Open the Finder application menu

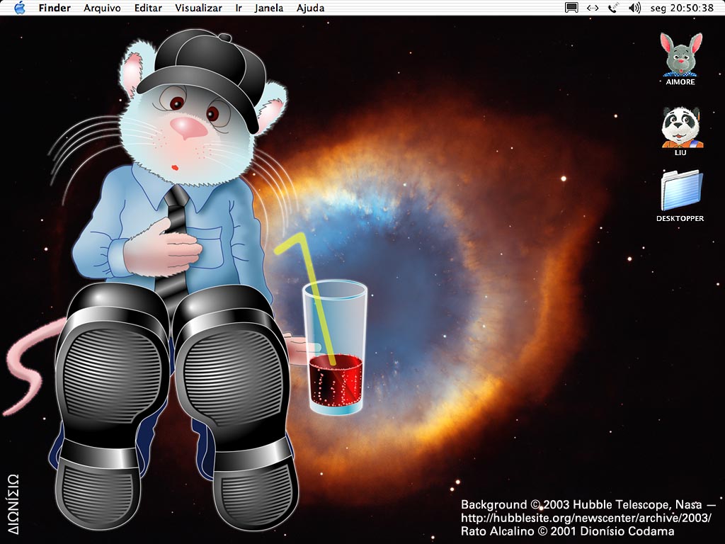point(55,8)
